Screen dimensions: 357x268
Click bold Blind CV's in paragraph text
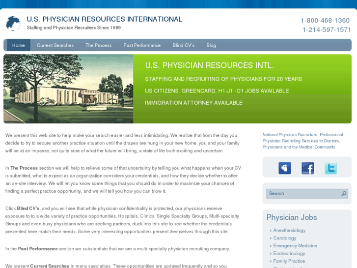28,208
